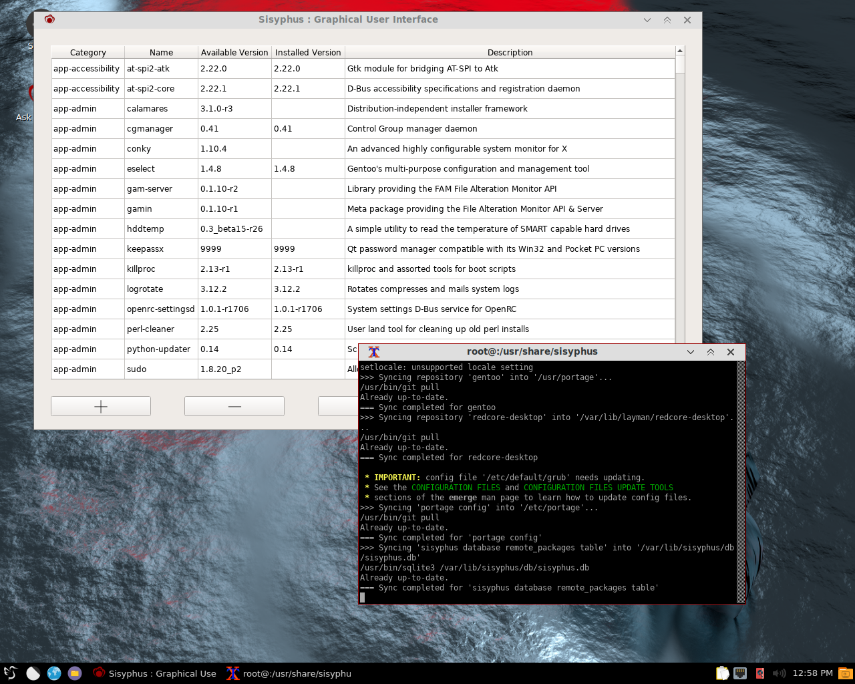Minimize the terminal window with the down chevron
855x684 pixels.
[691, 352]
